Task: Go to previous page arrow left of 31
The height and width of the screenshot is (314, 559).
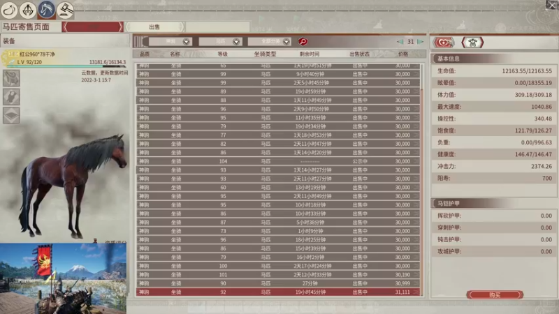Action: pyautogui.click(x=400, y=42)
